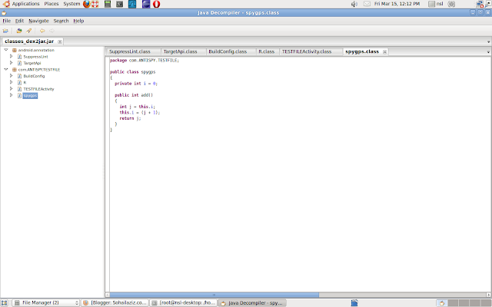Open the Places menu
This screenshot has height=307, width=492.
tap(52, 4)
